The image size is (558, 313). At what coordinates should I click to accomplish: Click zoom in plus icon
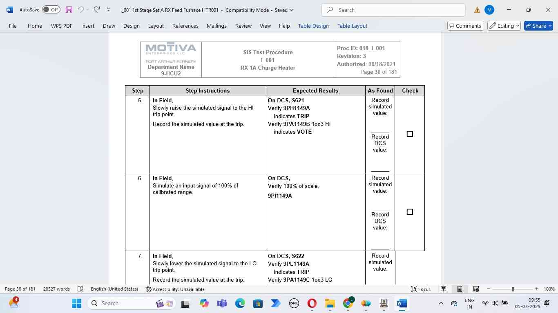coord(536,289)
